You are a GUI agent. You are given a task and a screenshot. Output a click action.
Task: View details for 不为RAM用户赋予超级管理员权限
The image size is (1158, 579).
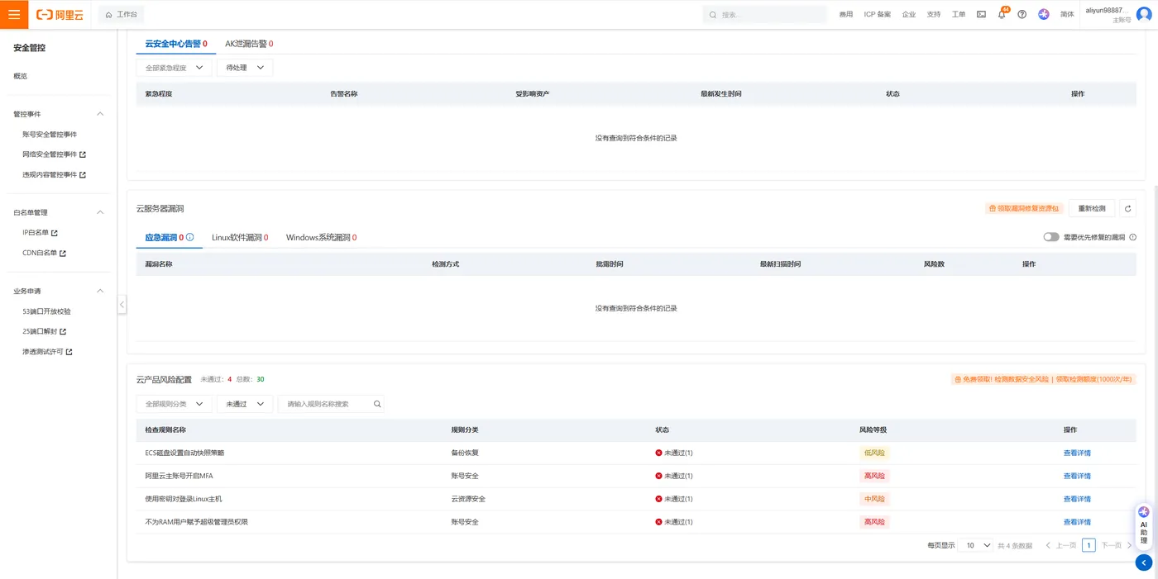pyautogui.click(x=1077, y=522)
